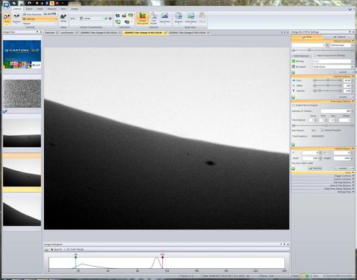Click the Default button below Gamma
Image resolution: width=357 pixels, height=280 pixels.
[x=344, y=97]
